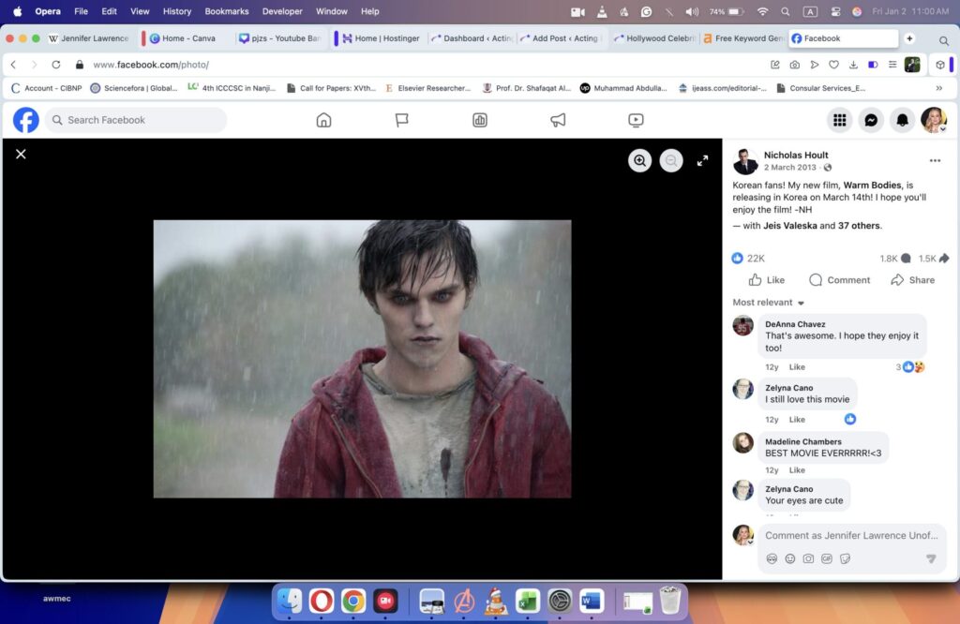The width and height of the screenshot is (960, 624).
Task: Open Messenger from the top bar
Action: tap(872, 120)
